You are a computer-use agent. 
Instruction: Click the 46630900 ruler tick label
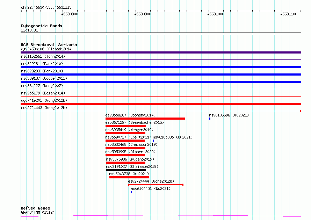tap(143, 14)
